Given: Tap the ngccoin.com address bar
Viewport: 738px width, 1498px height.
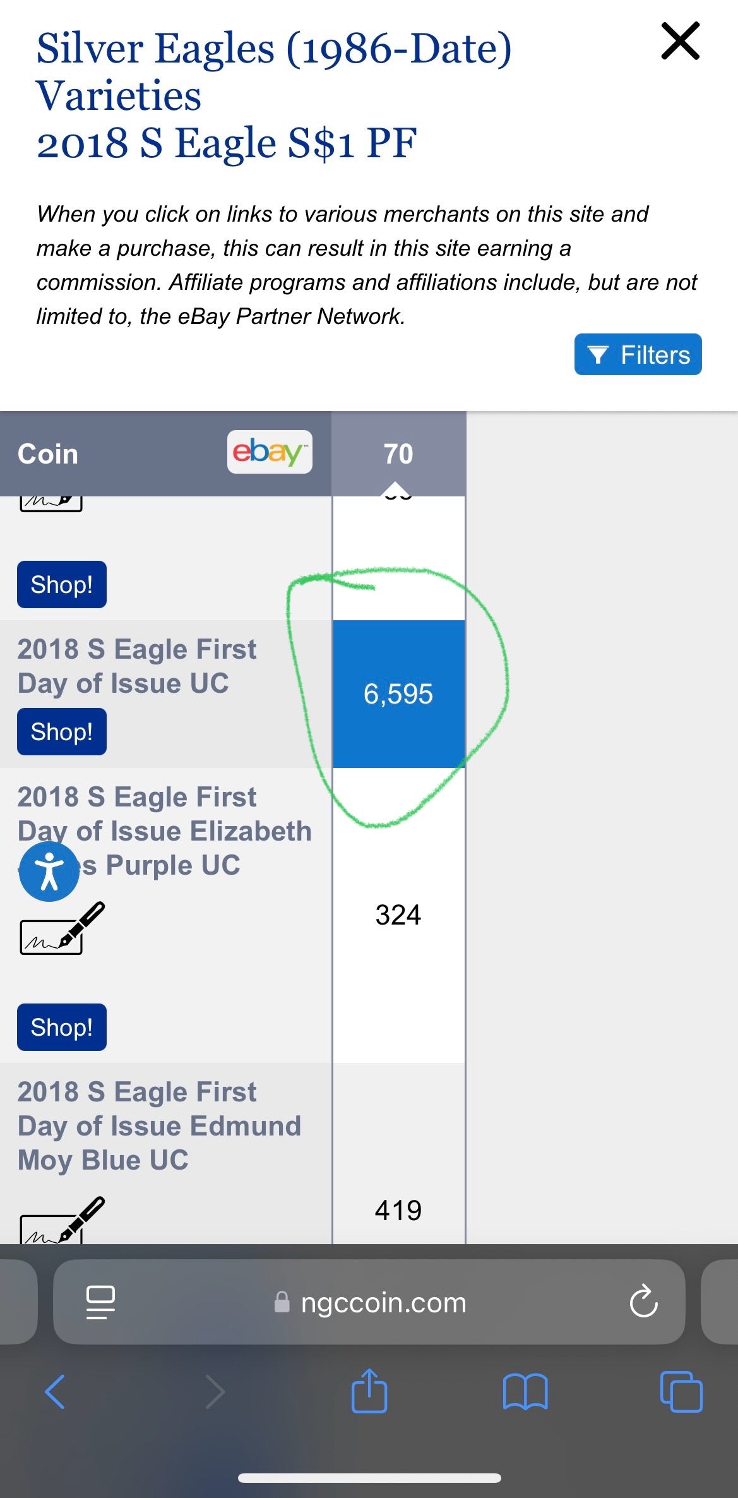Looking at the screenshot, I should (379, 1302).
